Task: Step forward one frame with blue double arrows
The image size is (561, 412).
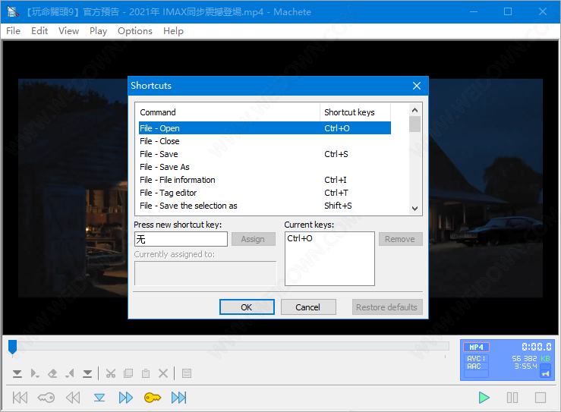Action: 126,398
